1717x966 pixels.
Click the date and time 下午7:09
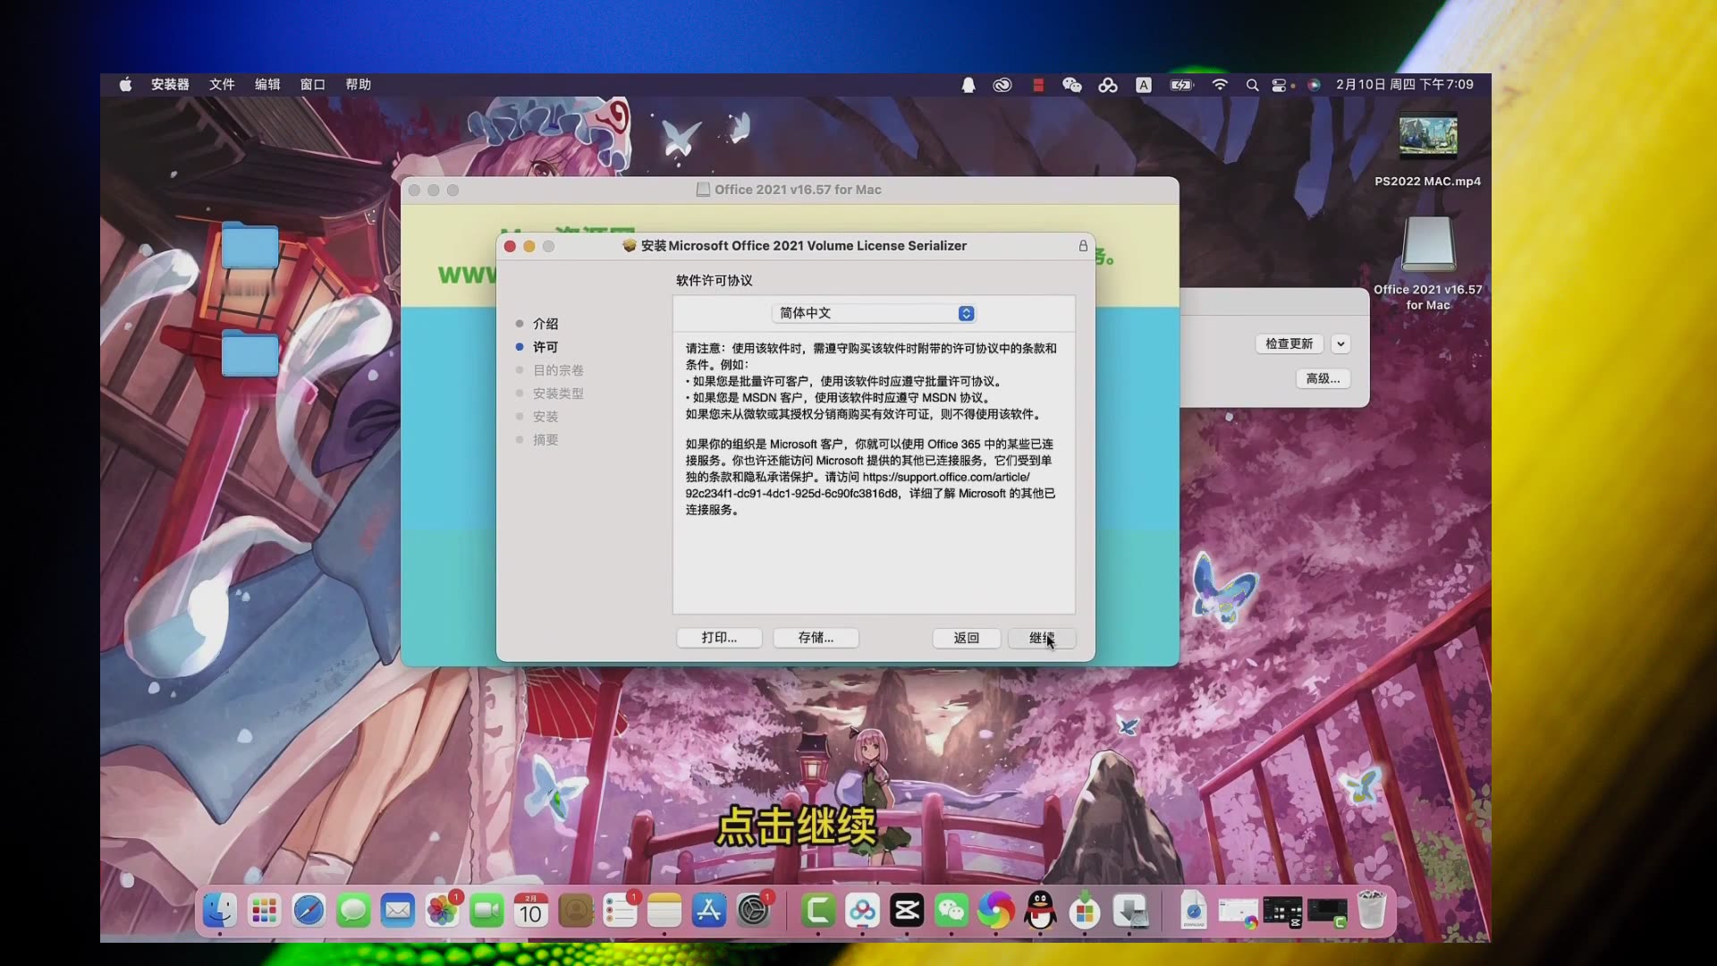tap(1405, 84)
